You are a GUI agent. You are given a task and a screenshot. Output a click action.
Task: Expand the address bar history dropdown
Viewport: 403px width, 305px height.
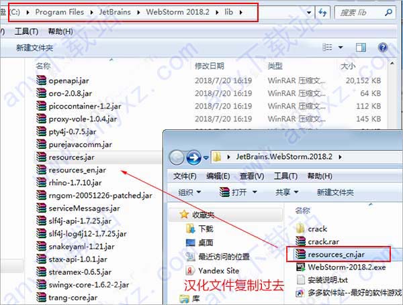coord(309,12)
